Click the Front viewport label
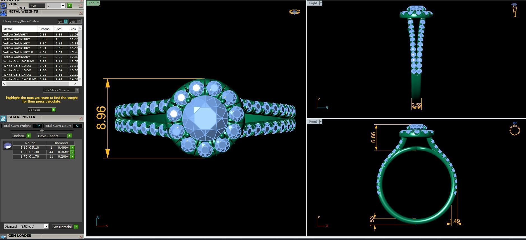526x240 pixels. point(313,122)
